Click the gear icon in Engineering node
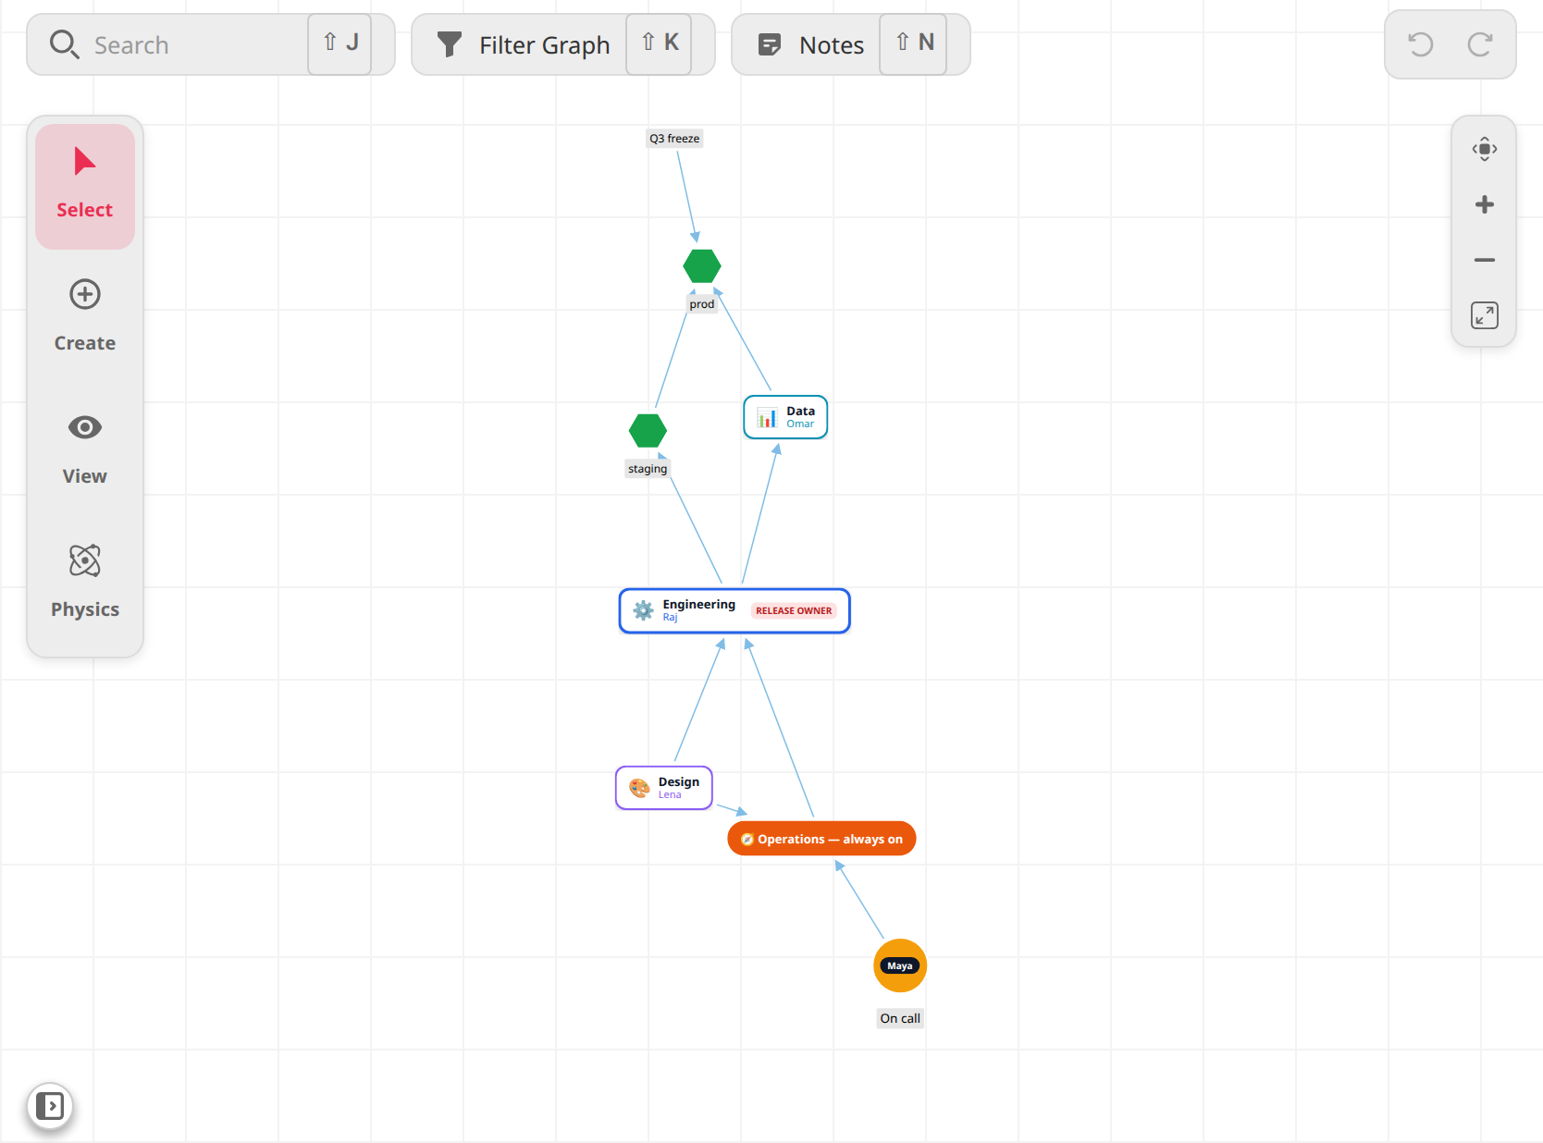The height and width of the screenshot is (1143, 1543). tap(643, 610)
